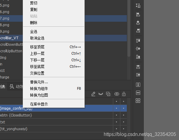Click the align horizontal centers icon

point(138,23)
